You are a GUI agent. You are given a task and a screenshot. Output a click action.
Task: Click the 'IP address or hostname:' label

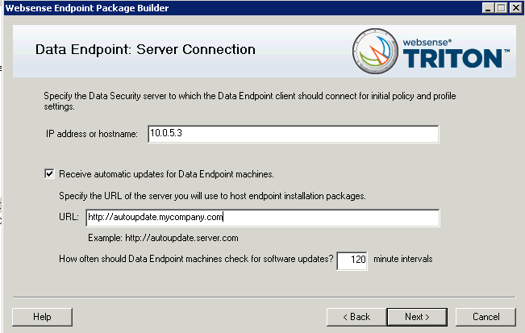[x=92, y=134]
